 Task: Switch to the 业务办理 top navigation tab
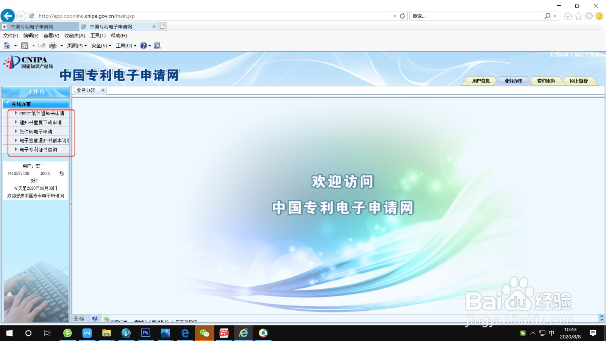(513, 81)
